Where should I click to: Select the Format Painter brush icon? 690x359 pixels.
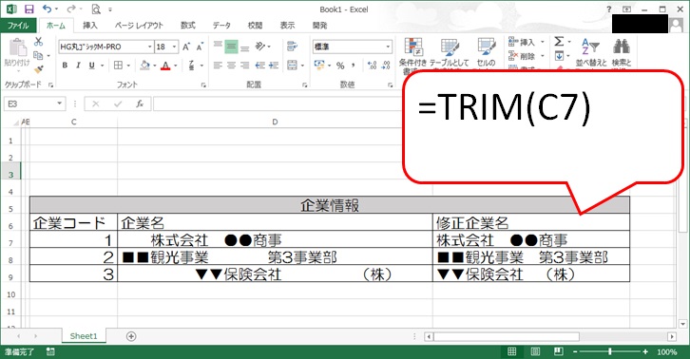[39, 69]
